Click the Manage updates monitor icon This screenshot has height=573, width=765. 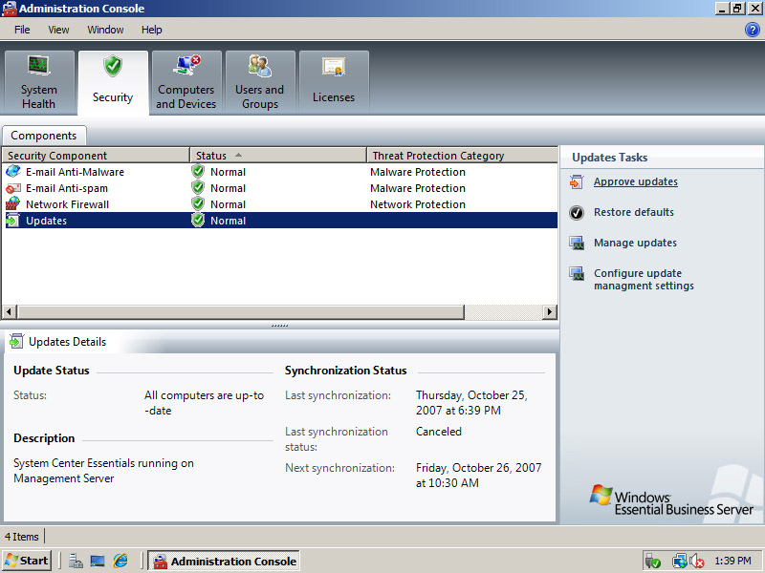577,243
